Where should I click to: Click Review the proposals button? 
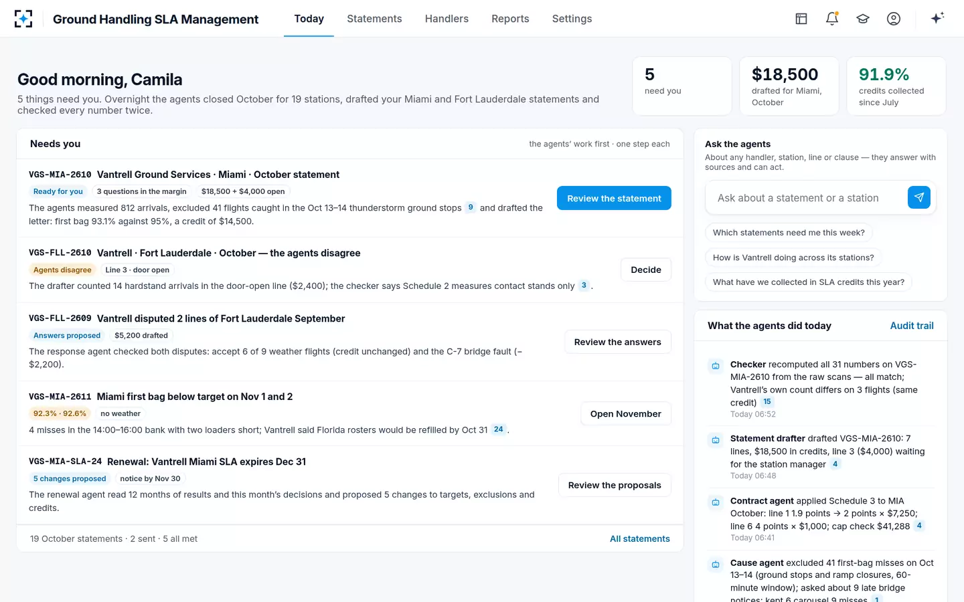point(615,485)
